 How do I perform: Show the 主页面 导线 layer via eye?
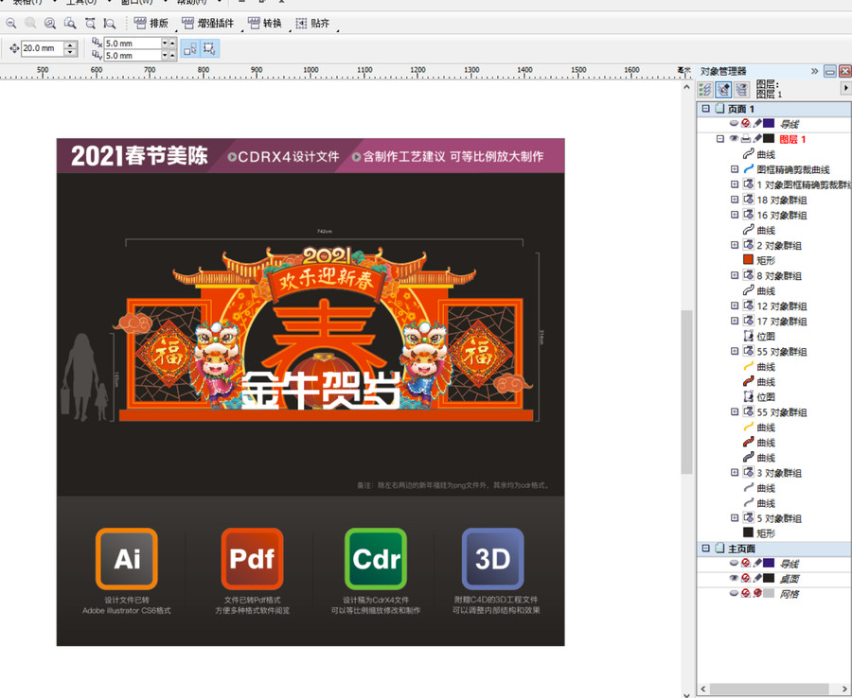click(734, 564)
